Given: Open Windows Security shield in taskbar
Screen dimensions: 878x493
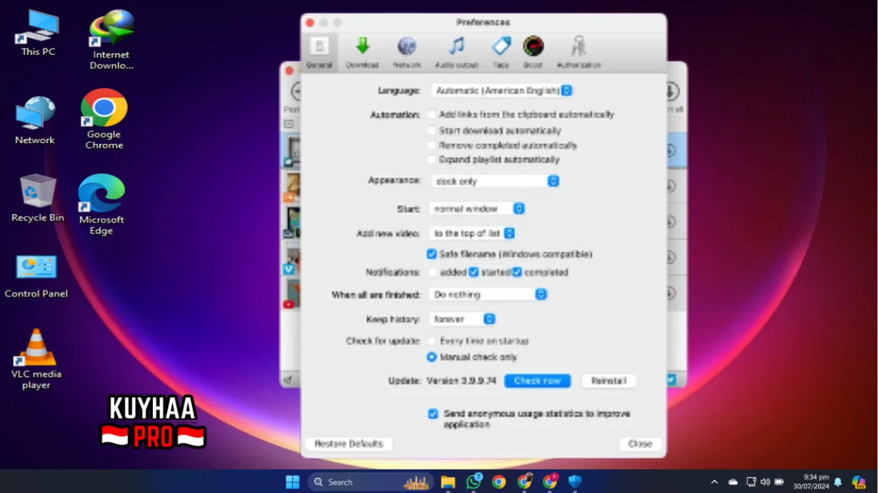Looking at the screenshot, I should (575, 482).
